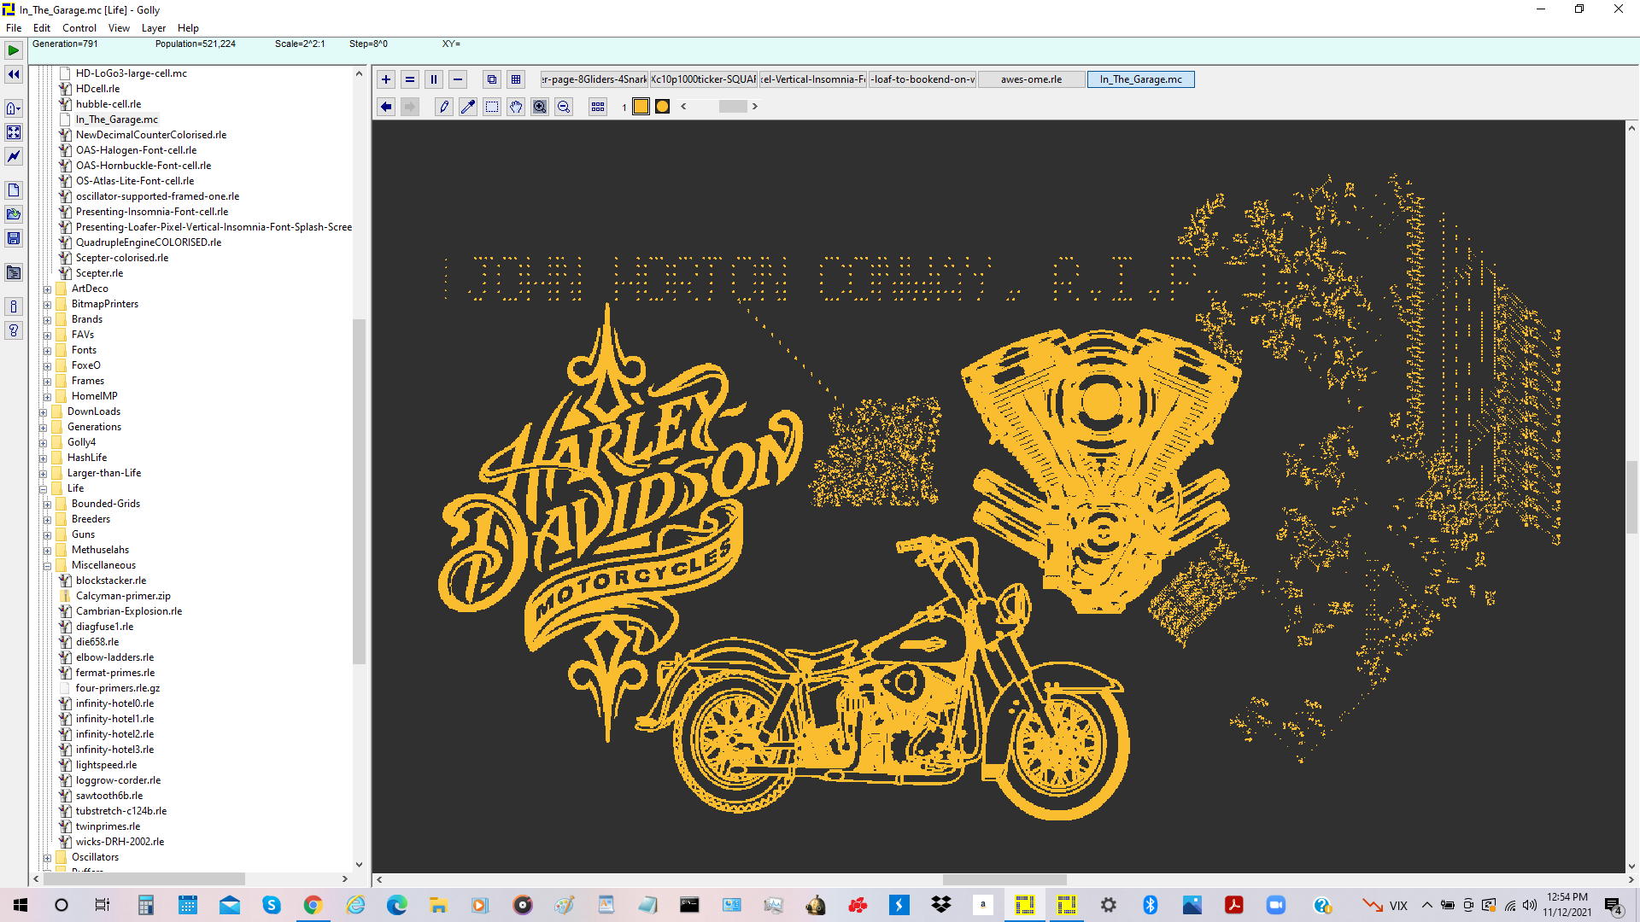Open the Layer menu
The width and height of the screenshot is (1640, 922).
[154, 28]
